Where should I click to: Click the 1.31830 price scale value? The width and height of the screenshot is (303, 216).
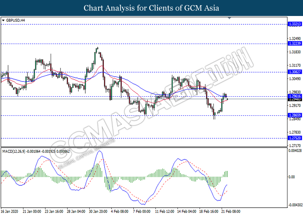point(295,52)
